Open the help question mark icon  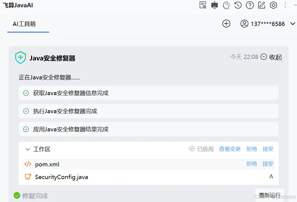tap(250, 5)
